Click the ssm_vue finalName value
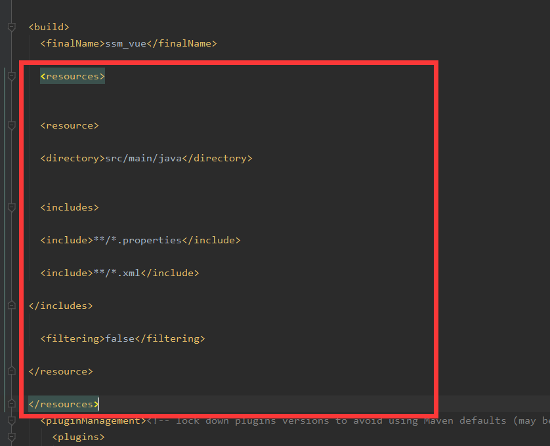 tap(125, 44)
